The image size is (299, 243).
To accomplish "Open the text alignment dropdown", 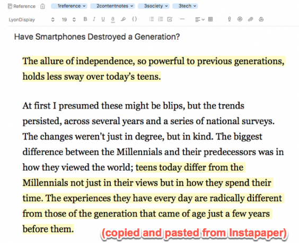I will (200, 20).
